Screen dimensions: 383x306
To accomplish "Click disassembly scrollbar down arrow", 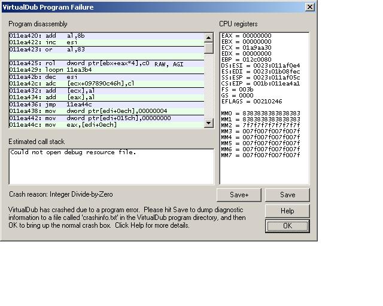I will coord(208,123).
